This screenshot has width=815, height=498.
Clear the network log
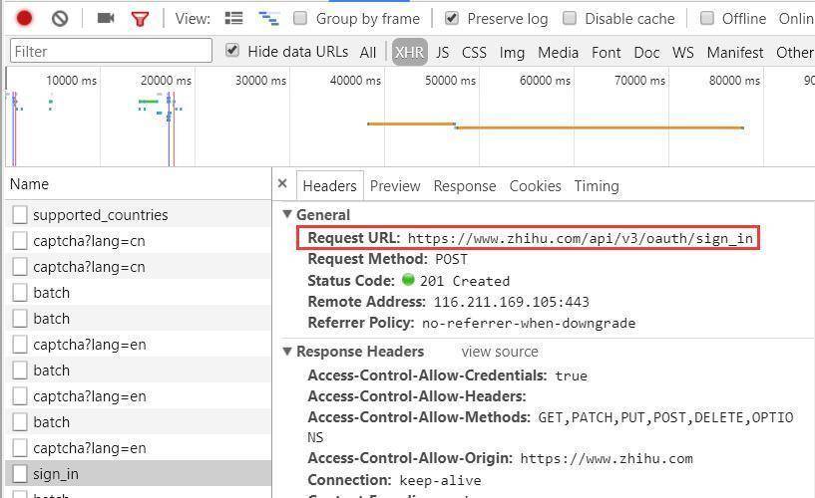(60, 19)
